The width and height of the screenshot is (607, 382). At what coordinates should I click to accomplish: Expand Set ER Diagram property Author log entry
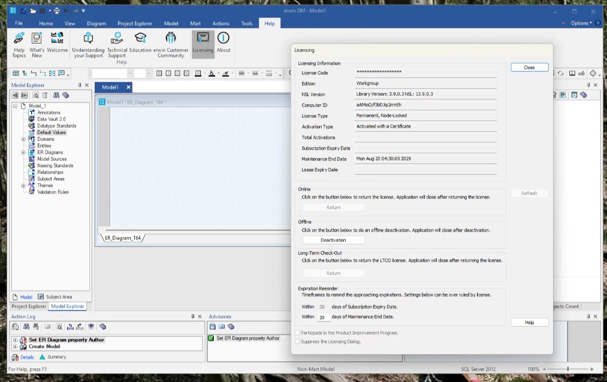pyautogui.click(x=15, y=340)
